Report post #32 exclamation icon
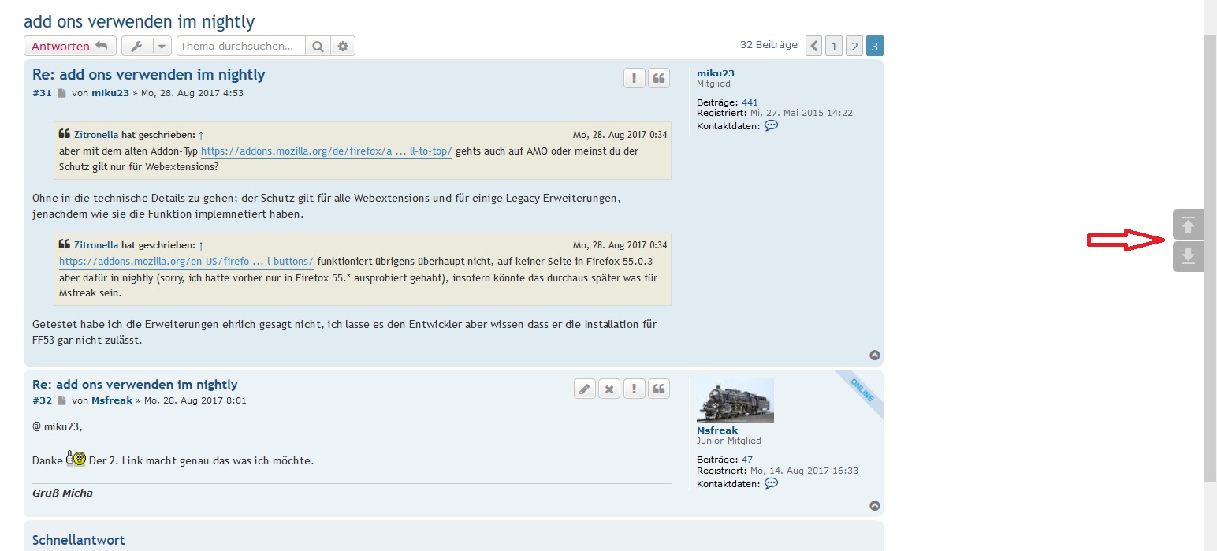1217x551 pixels. point(635,389)
